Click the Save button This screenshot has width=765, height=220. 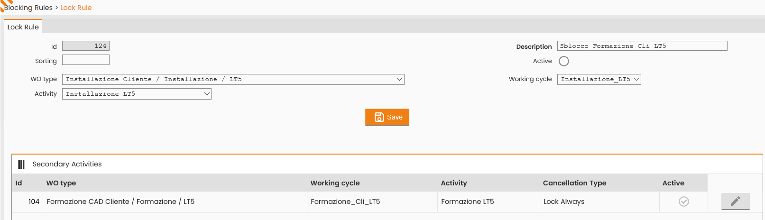pos(387,117)
